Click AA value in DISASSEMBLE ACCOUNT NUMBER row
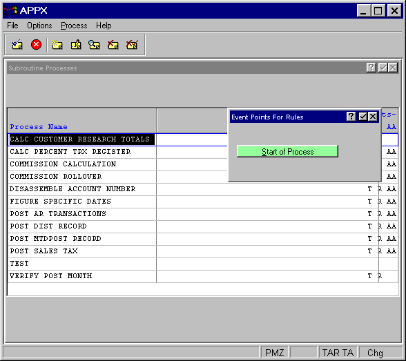406x361 pixels. (x=391, y=189)
